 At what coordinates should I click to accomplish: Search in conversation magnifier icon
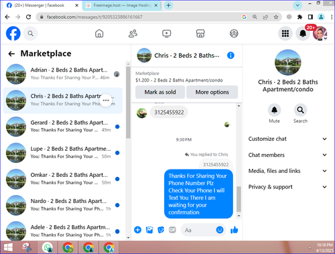(x=300, y=110)
